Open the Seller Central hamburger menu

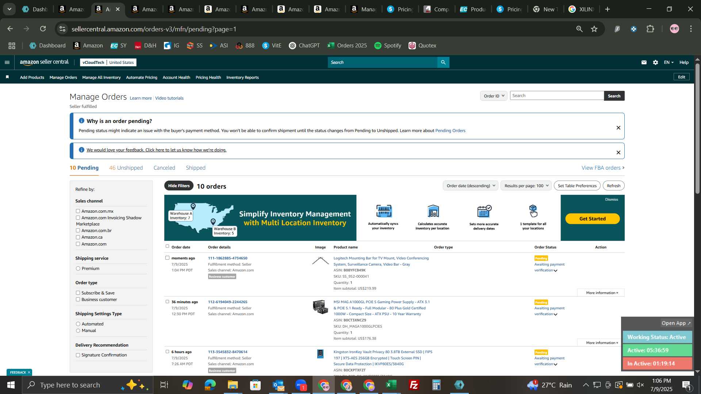click(x=7, y=62)
